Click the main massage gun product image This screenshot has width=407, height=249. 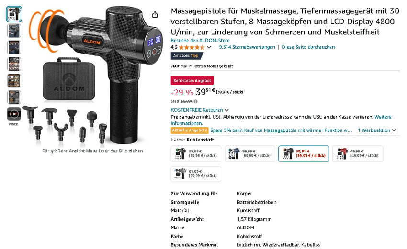93,75
